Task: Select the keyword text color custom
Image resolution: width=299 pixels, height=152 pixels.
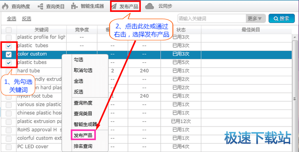Action: (x=32, y=54)
